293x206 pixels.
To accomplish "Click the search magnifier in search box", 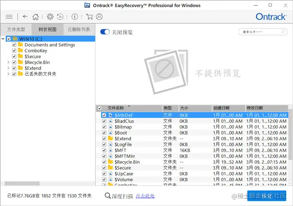I will coord(283,31).
